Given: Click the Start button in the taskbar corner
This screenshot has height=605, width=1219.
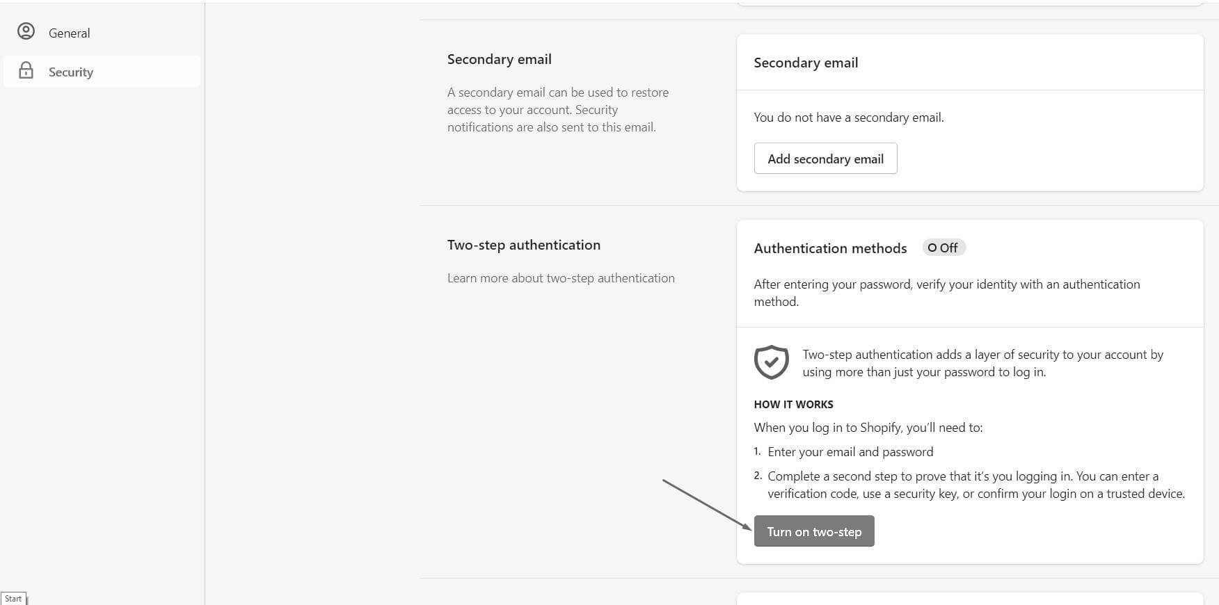Looking at the screenshot, I should point(13,598).
